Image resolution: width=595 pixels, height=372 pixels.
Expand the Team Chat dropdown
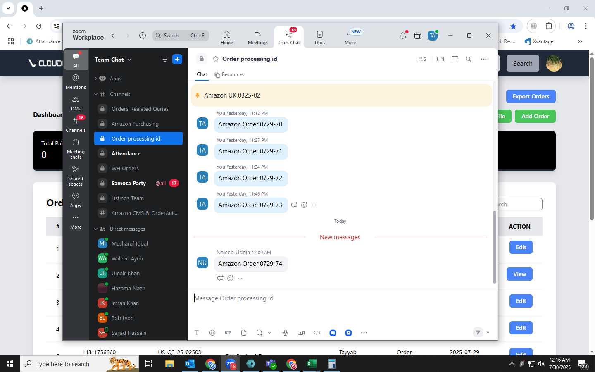pyautogui.click(x=113, y=60)
